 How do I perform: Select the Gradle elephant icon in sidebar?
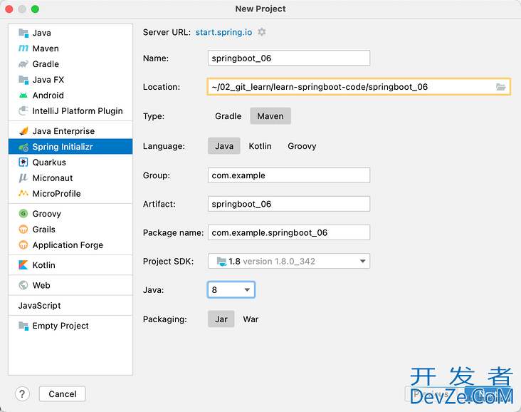23,64
